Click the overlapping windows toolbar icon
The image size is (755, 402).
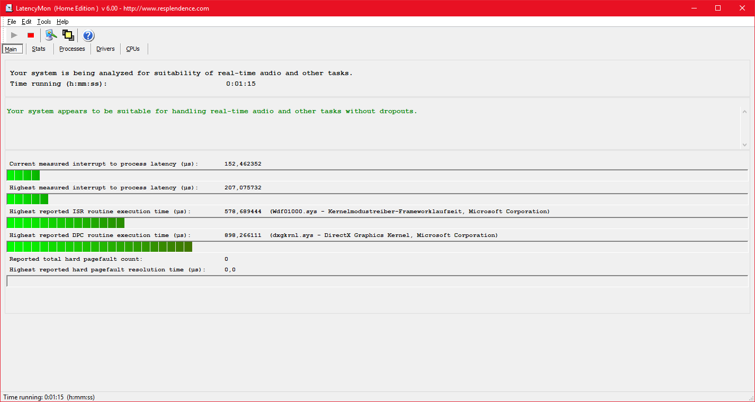pyautogui.click(x=68, y=35)
